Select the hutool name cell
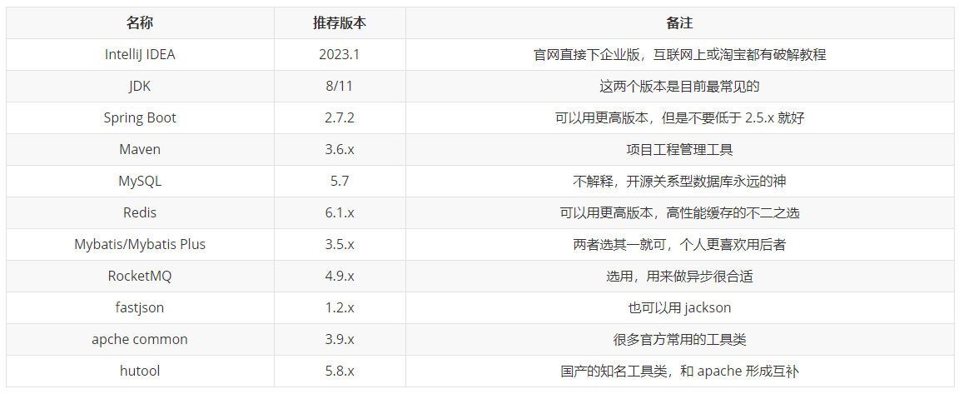 click(x=140, y=372)
